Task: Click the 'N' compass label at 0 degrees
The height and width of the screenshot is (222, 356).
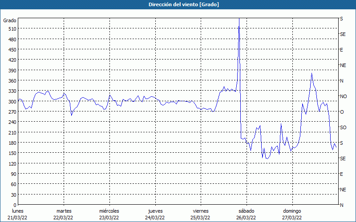Action: 341,205
